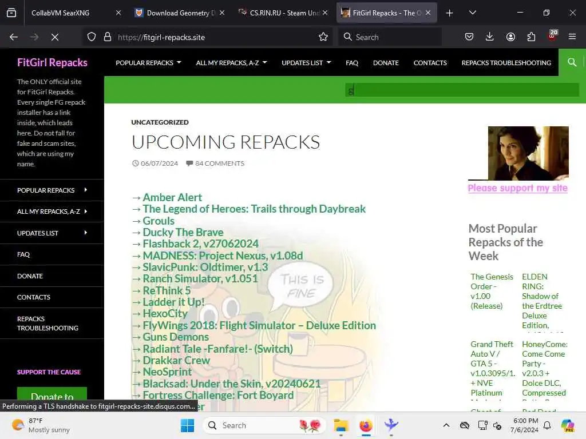Open the list all tabs dropdown
Screen dimensions: 586x439
coord(472,13)
